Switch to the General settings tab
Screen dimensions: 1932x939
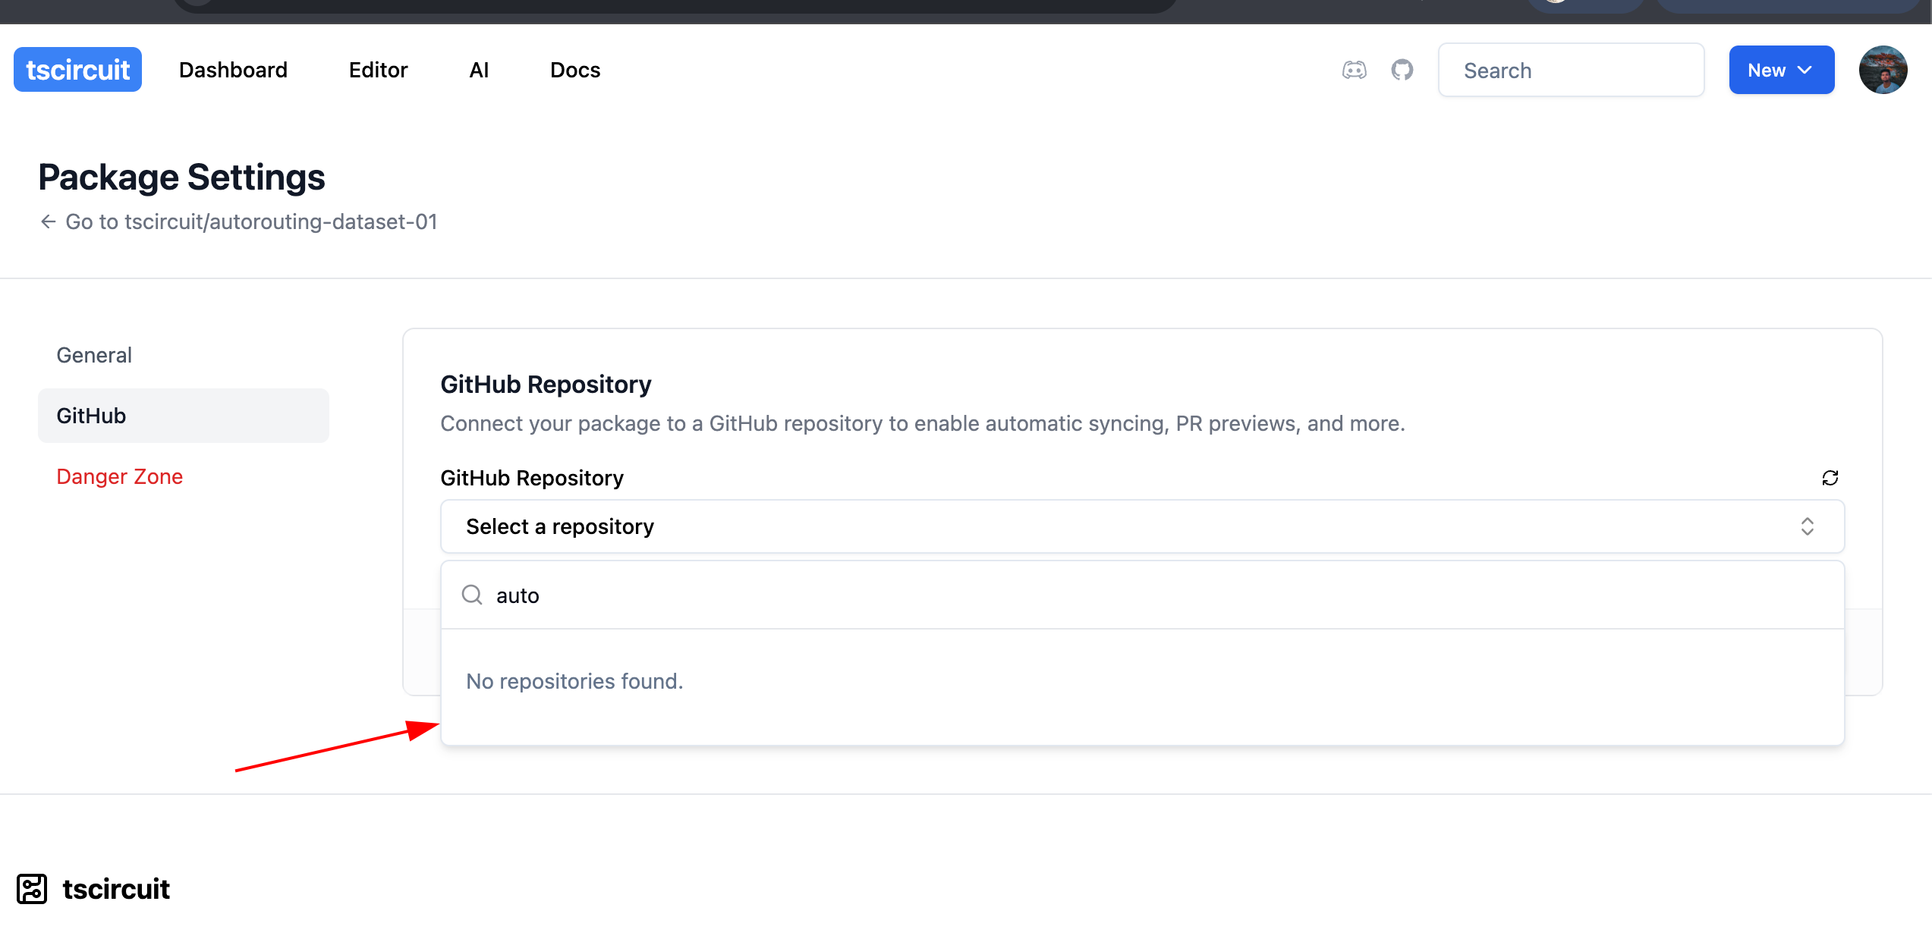tap(94, 355)
